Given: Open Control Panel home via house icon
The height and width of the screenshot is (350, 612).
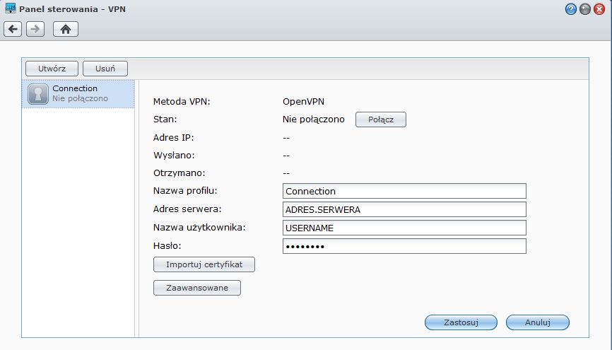Looking at the screenshot, I should 66,29.
